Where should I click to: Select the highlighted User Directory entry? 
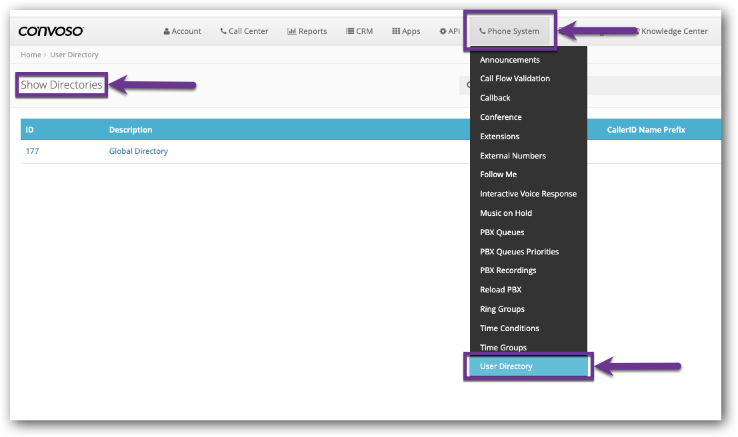506,366
